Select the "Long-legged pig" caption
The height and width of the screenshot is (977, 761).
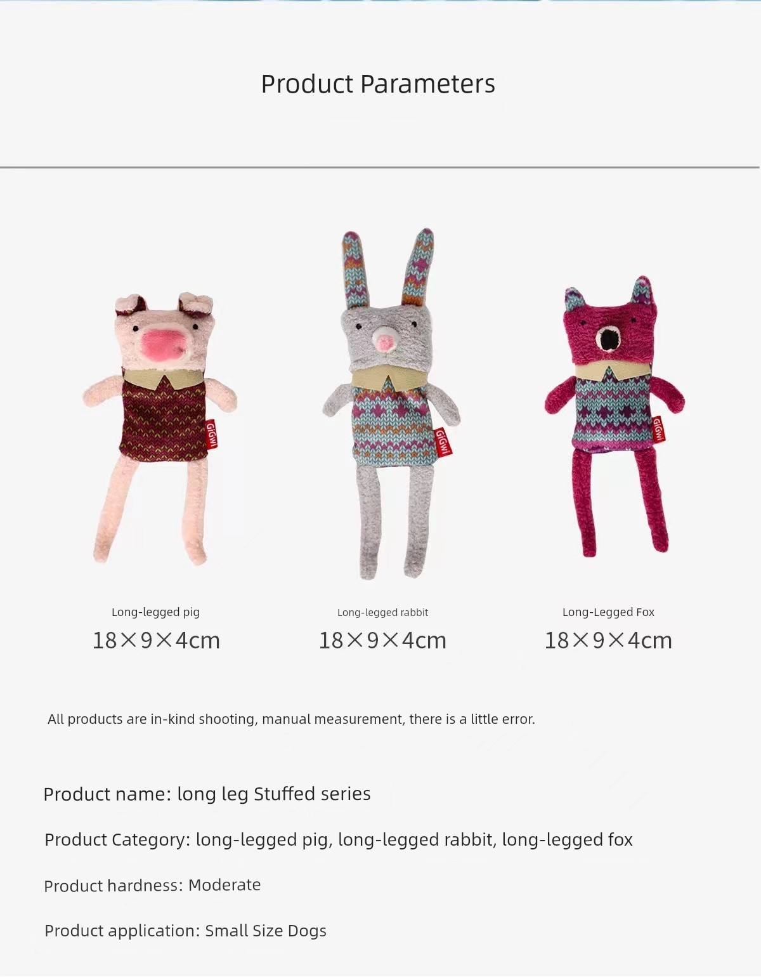[x=155, y=612]
